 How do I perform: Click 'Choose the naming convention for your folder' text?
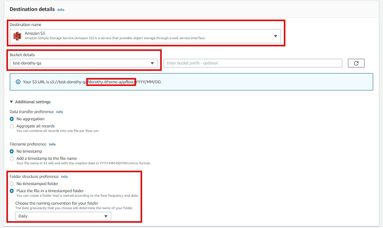[x=57, y=203]
